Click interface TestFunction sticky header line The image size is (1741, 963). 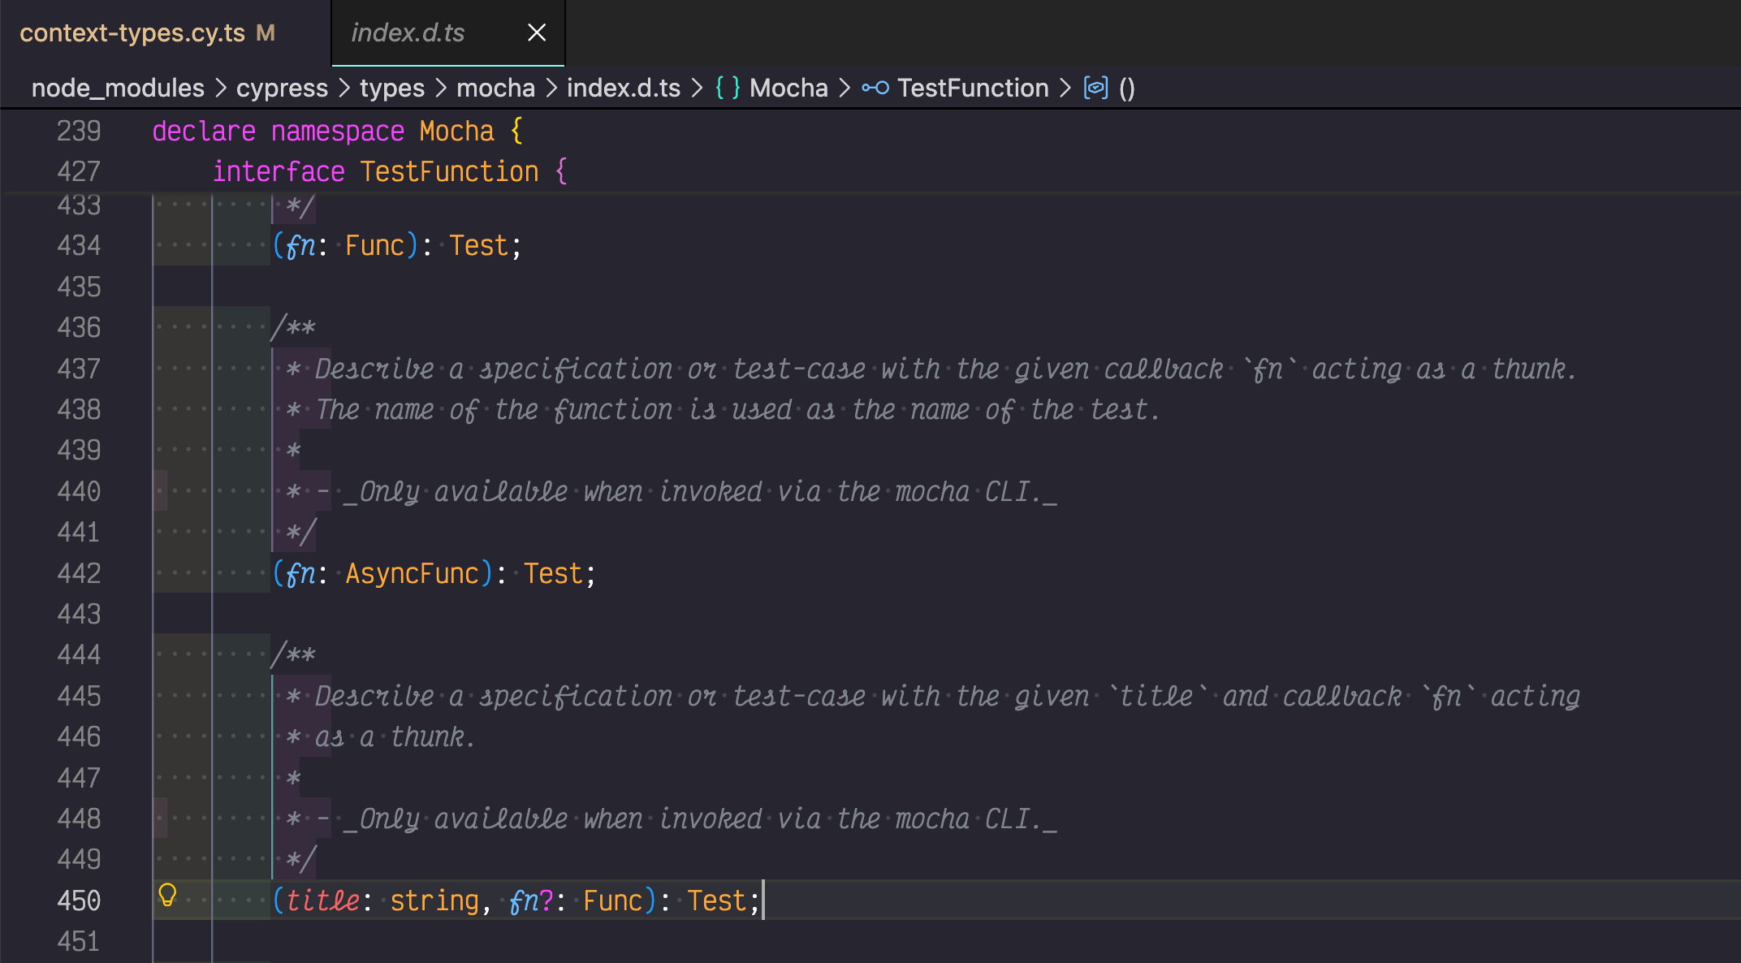click(390, 171)
